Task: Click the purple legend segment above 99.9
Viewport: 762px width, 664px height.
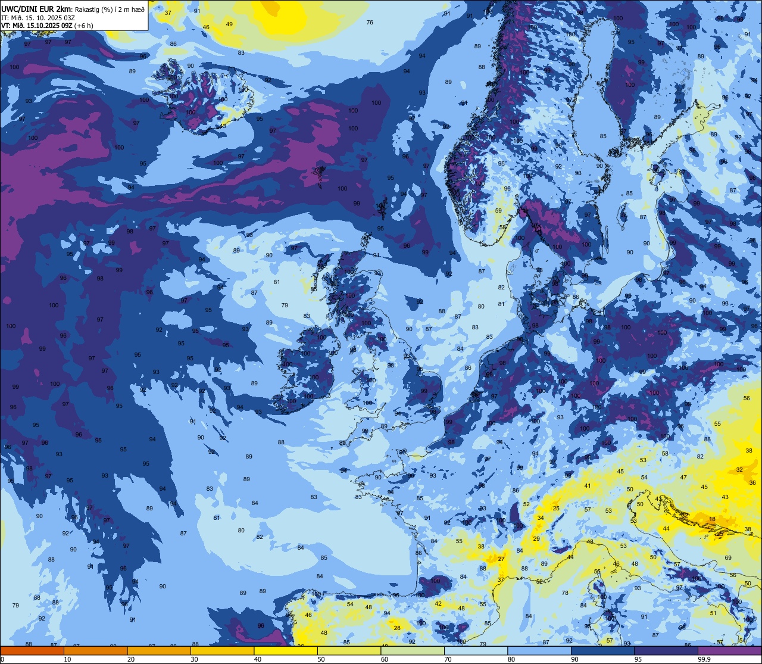Action: click(x=730, y=650)
